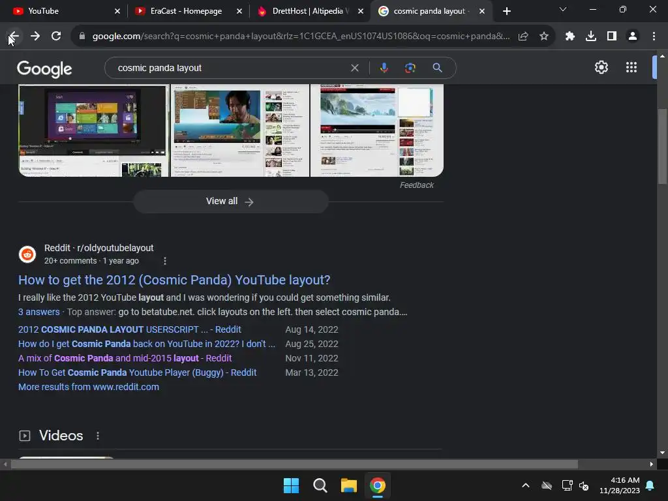View site information lock icon
668x501 pixels.
click(82, 37)
